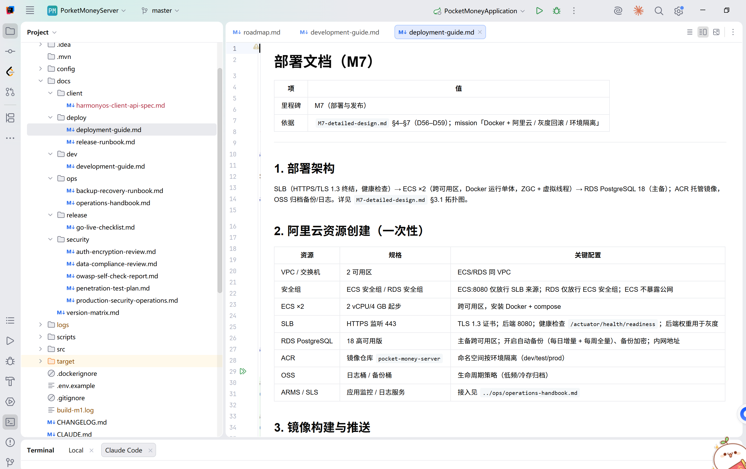Close the Local terminal tab
Screen dimensions: 746x469
point(92,450)
